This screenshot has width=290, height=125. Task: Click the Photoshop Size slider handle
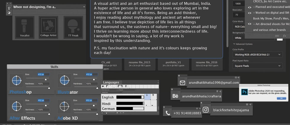[46, 80]
